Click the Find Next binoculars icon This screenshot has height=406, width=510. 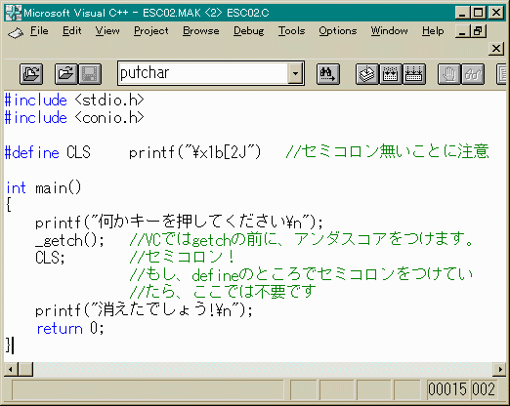328,74
